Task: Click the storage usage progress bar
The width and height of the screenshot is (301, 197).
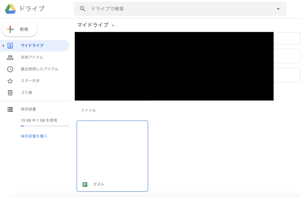Action: pos(45,126)
